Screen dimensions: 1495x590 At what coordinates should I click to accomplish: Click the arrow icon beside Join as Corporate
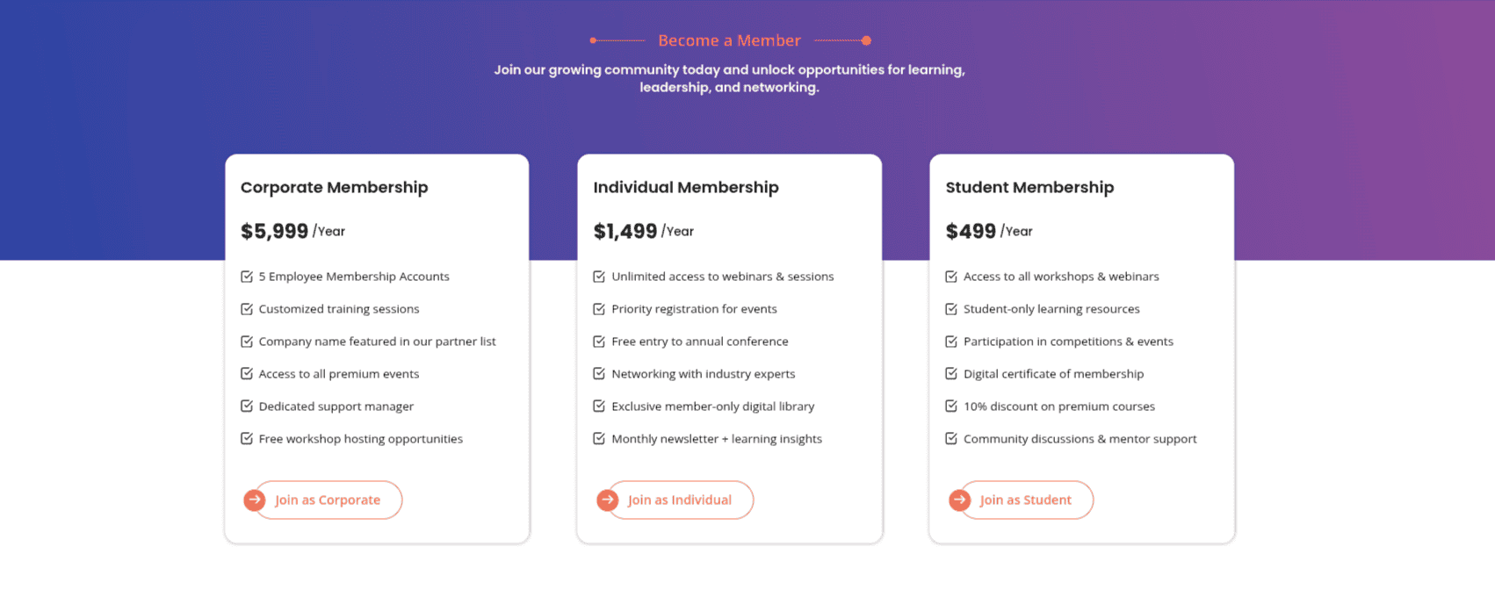(255, 500)
